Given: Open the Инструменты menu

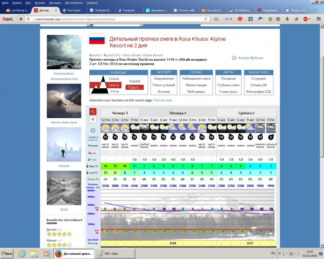Looking at the screenshot, I should pyautogui.click(x=74, y=3).
